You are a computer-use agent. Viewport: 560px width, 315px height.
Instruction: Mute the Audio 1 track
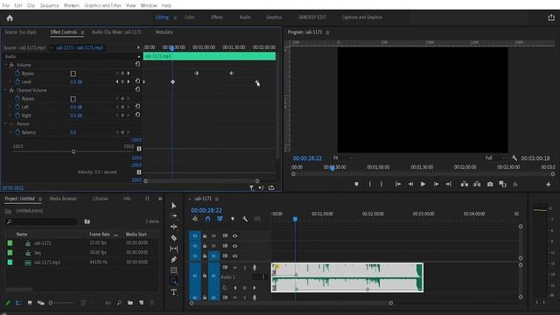pos(235,268)
